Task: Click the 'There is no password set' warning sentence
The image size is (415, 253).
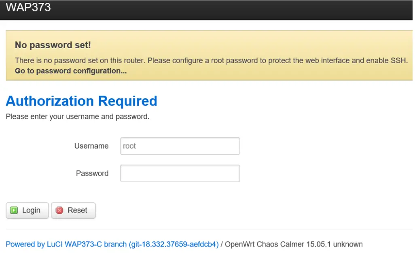Action: 211,61
